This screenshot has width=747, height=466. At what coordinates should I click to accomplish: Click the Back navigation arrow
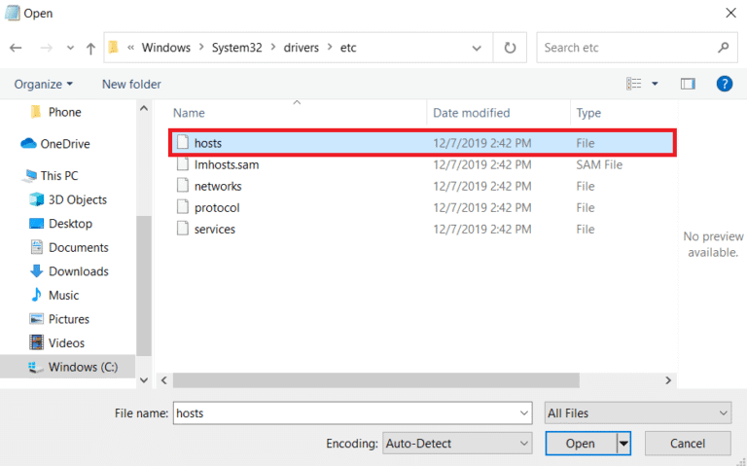(x=16, y=47)
